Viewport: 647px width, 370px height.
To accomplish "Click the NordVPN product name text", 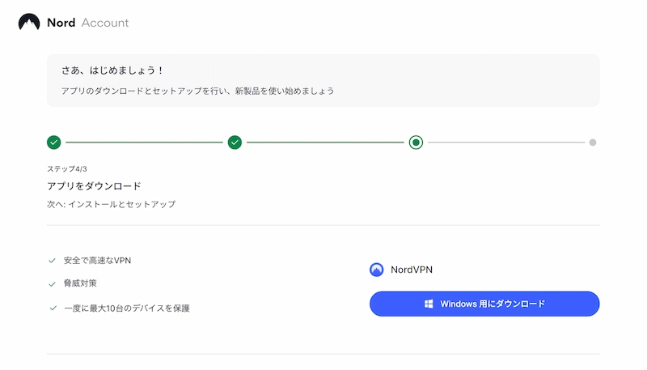I will pos(412,270).
